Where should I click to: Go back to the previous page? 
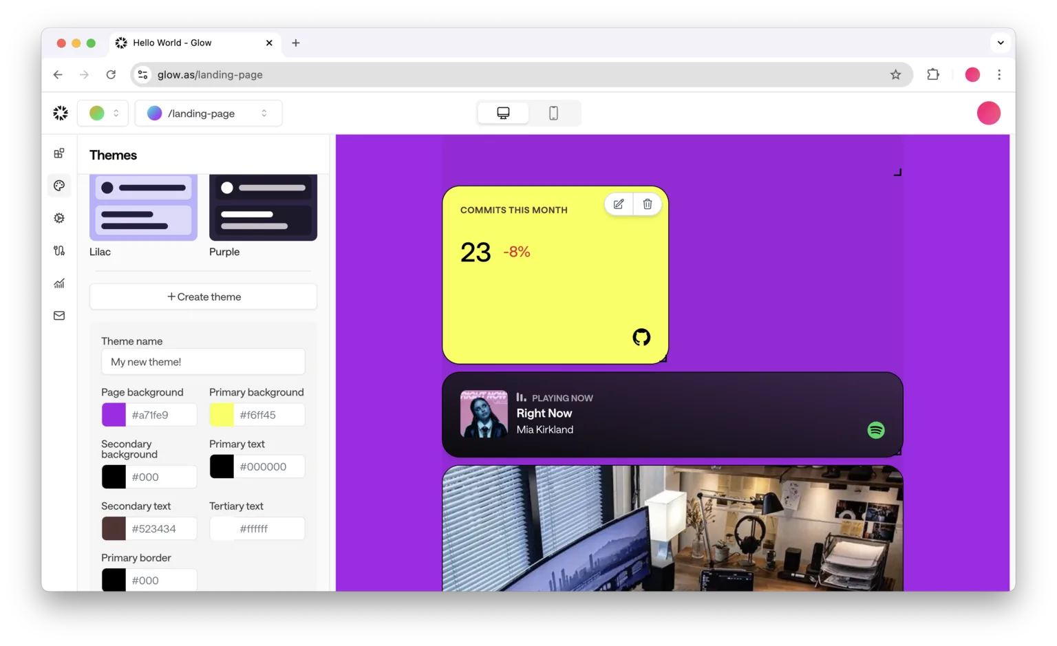(58, 74)
